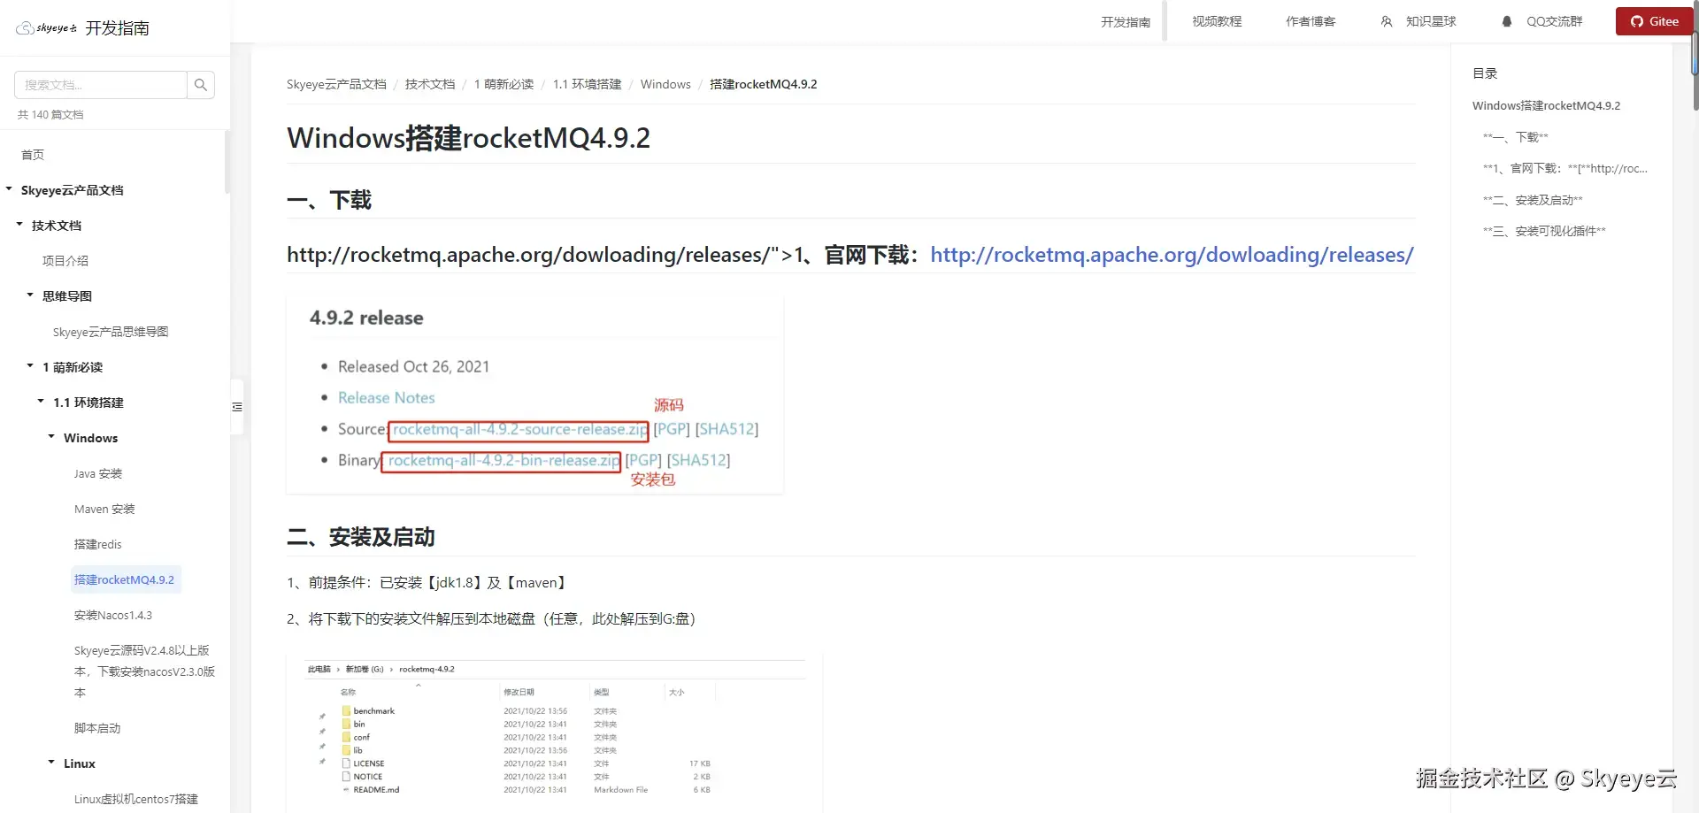Open the 视频教程 nav item
This screenshot has height=813, width=1699.
(x=1217, y=21)
